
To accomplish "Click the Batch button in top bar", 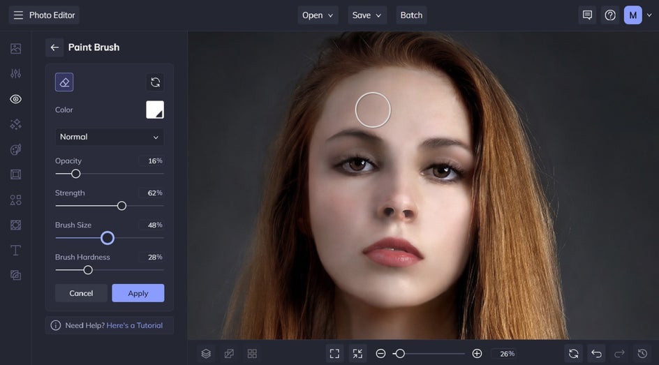I will [x=411, y=15].
